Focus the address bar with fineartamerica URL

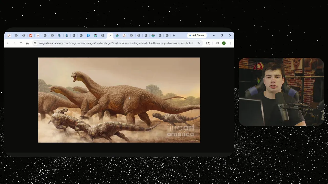pos(117,43)
